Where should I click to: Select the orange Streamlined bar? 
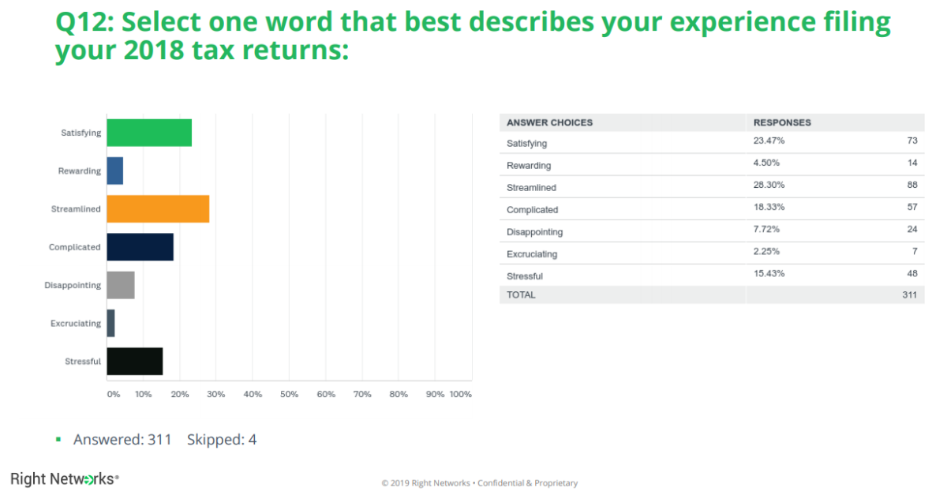click(158, 209)
